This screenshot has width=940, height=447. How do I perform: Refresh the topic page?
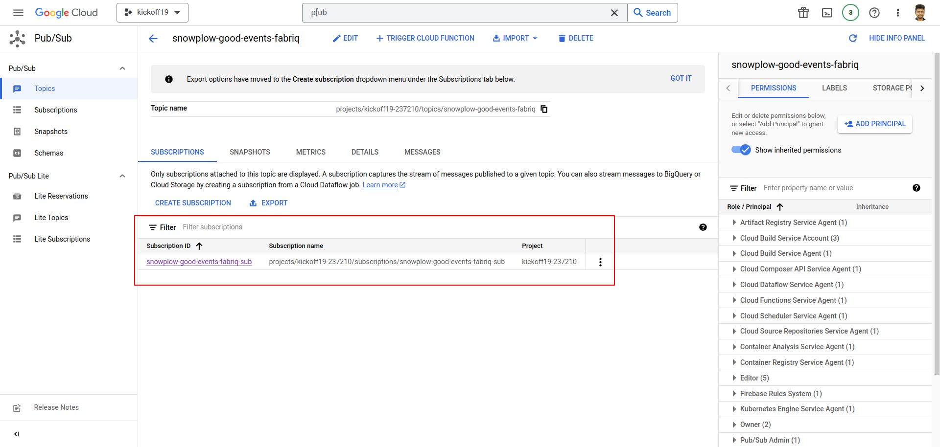(x=853, y=38)
